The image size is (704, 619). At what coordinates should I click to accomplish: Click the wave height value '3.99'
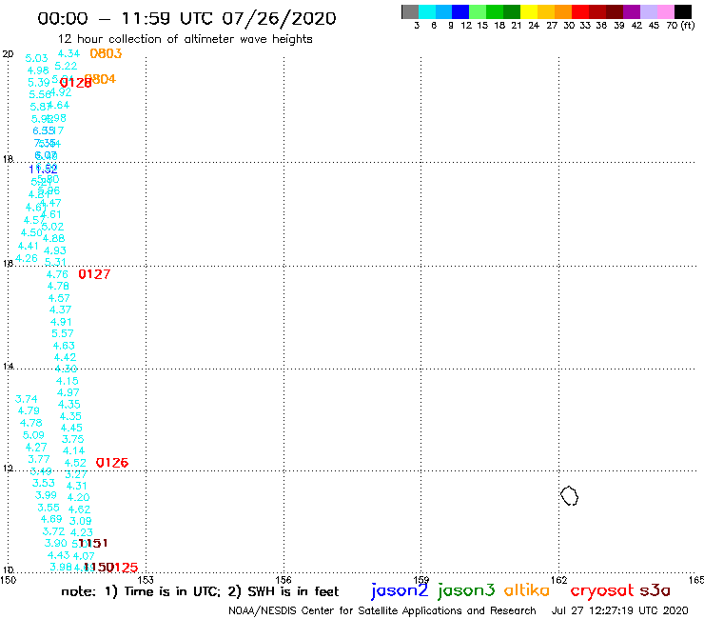pos(47,495)
